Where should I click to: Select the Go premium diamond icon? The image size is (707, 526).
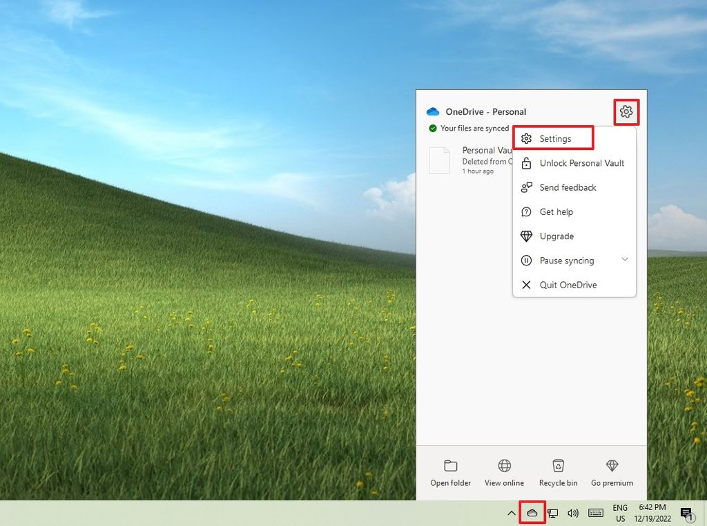pyautogui.click(x=611, y=467)
